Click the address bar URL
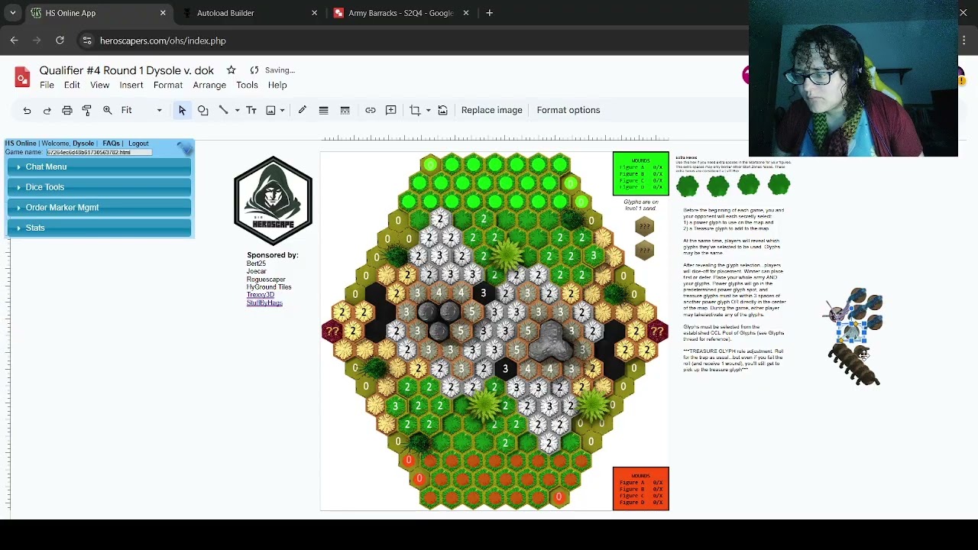The width and height of the screenshot is (978, 550). pos(163,40)
